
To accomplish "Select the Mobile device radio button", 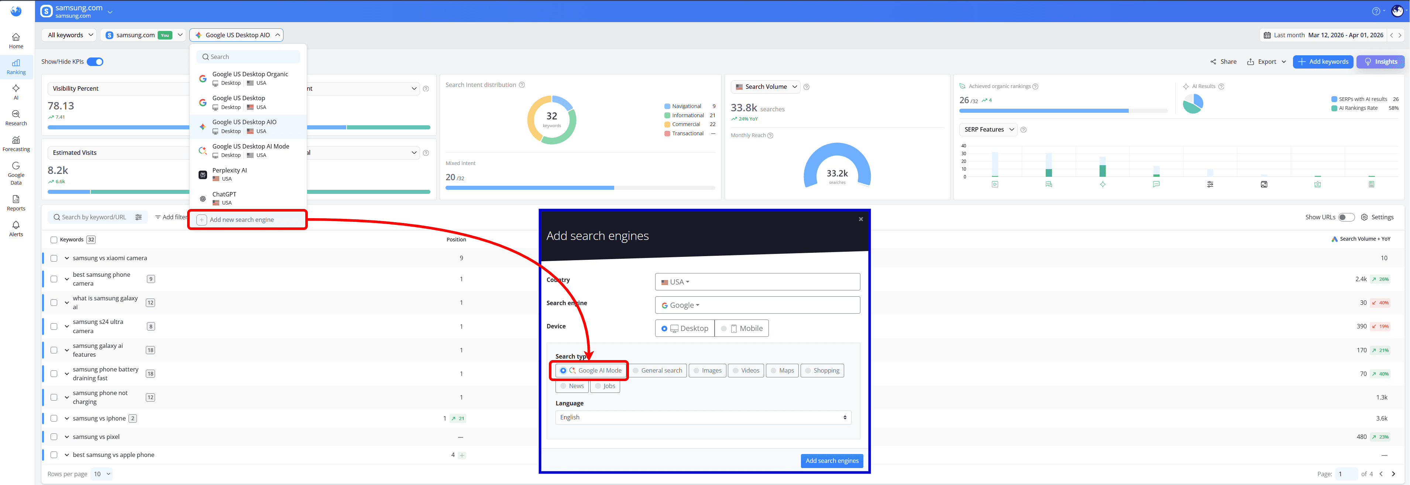I will pos(724,328).
